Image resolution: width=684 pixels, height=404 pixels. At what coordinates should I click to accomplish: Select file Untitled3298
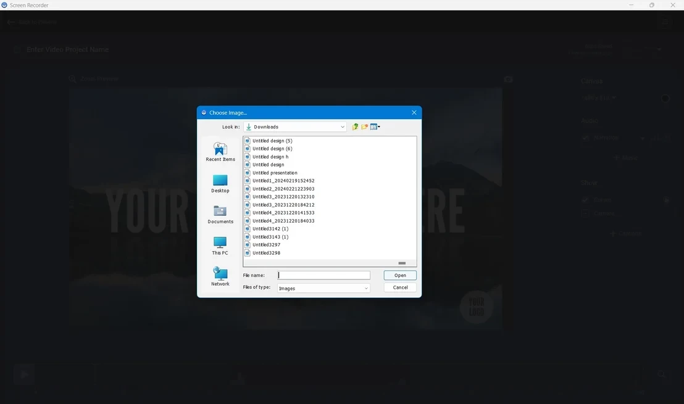(266, 254)
